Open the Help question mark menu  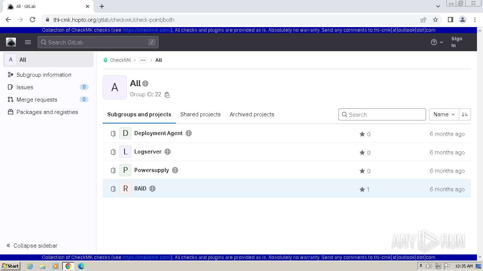coord(437,42)
